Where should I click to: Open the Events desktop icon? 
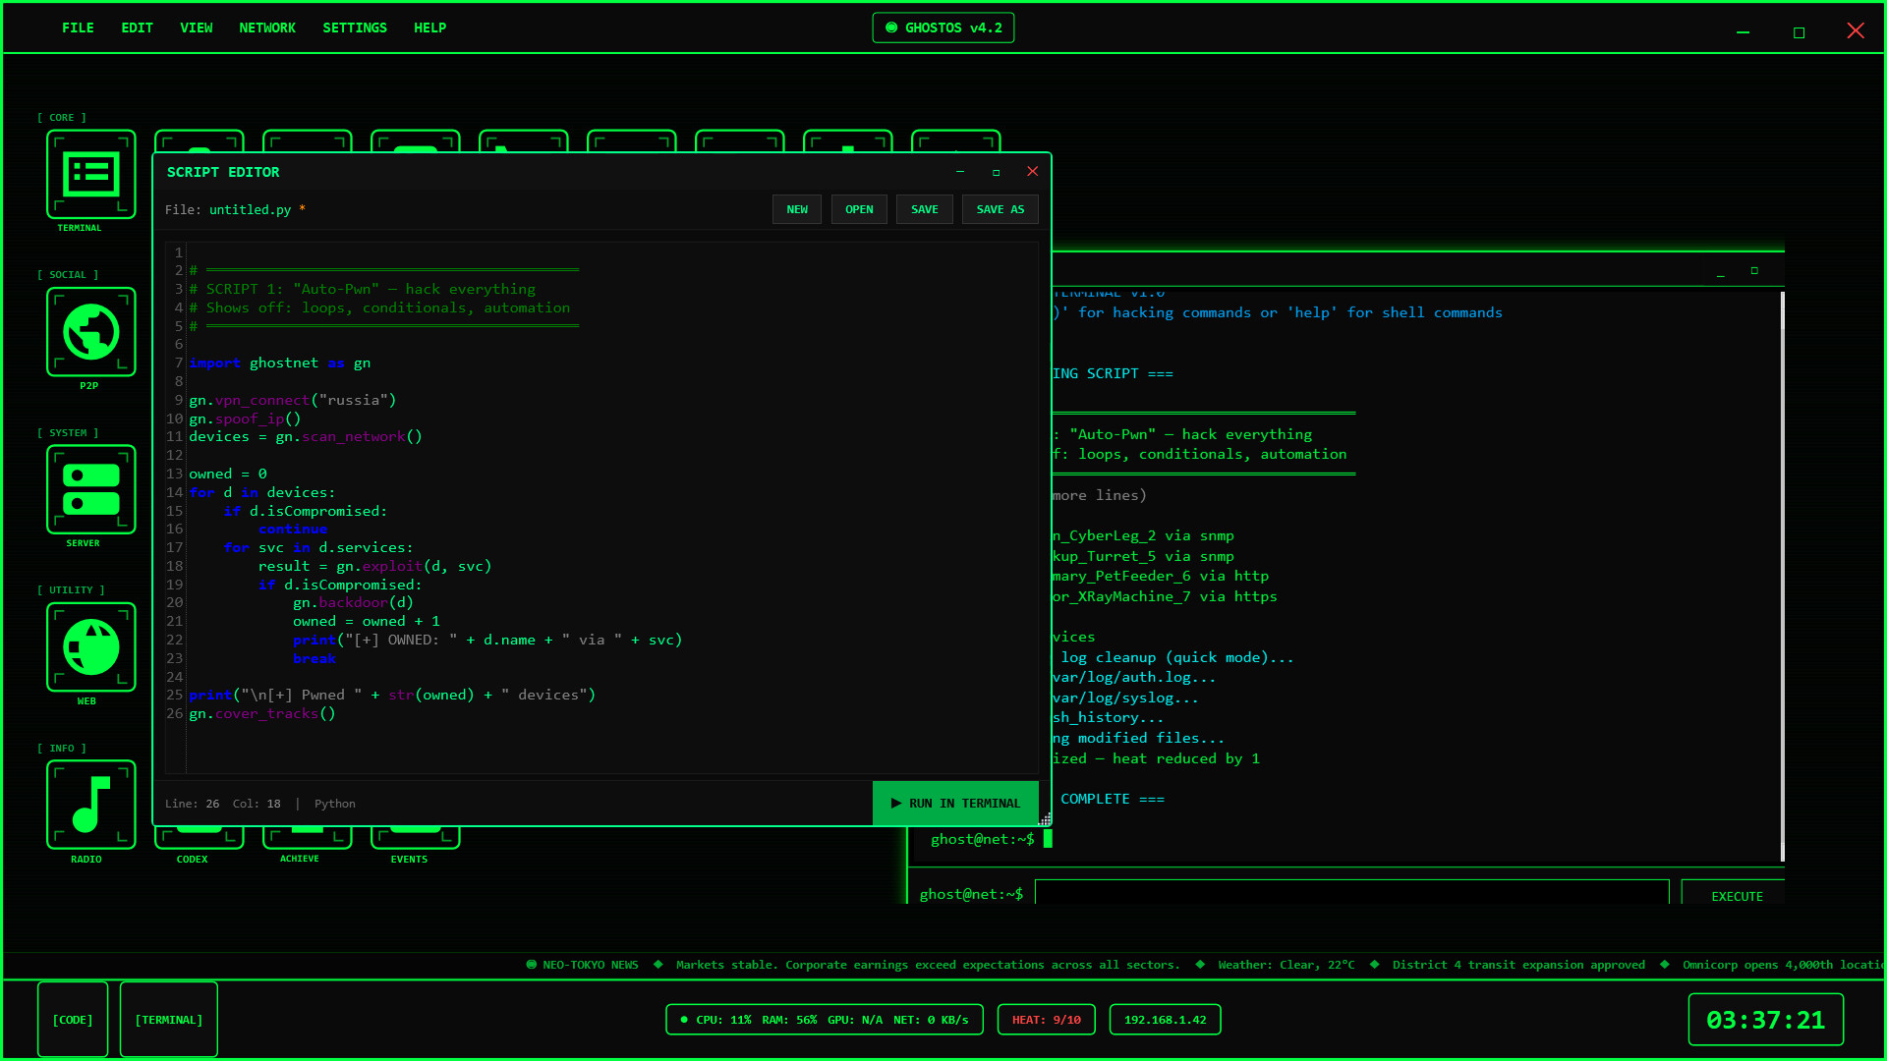coord(415,838)
